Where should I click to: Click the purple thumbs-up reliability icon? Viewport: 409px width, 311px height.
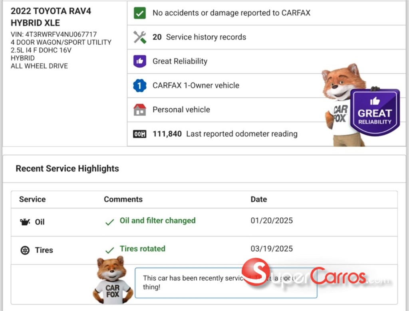139,61
